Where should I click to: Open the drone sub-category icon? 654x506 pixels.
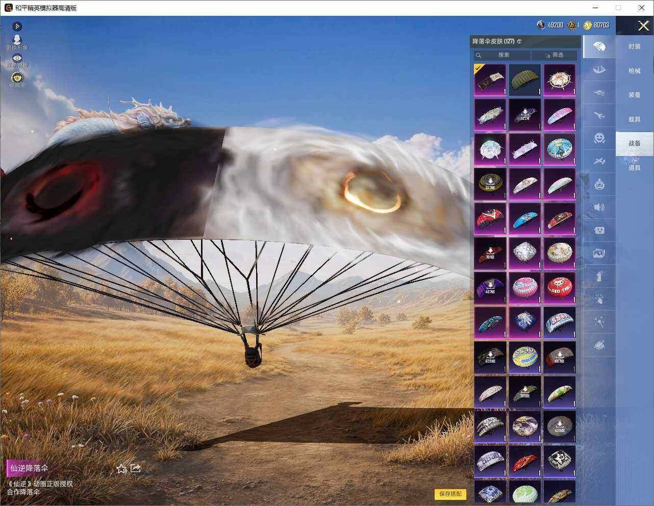[599, 93]
